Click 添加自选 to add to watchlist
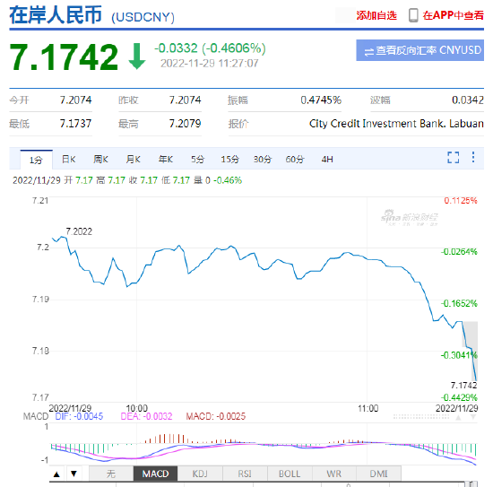493x487 pixels. point(376,15)
